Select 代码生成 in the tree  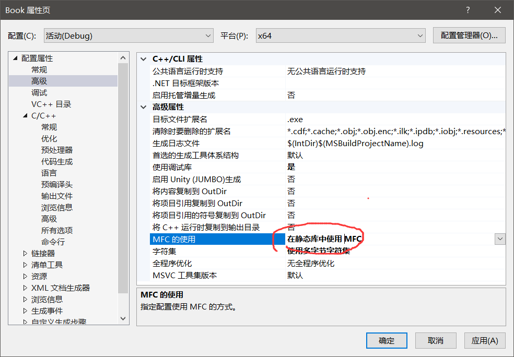56,161
